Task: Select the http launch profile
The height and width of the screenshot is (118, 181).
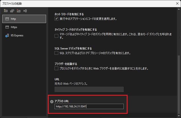Action: pos(24,19)
